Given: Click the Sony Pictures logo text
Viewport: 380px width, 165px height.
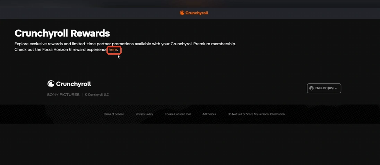Looking at the screenshot, I should click(x=63, y=94).
